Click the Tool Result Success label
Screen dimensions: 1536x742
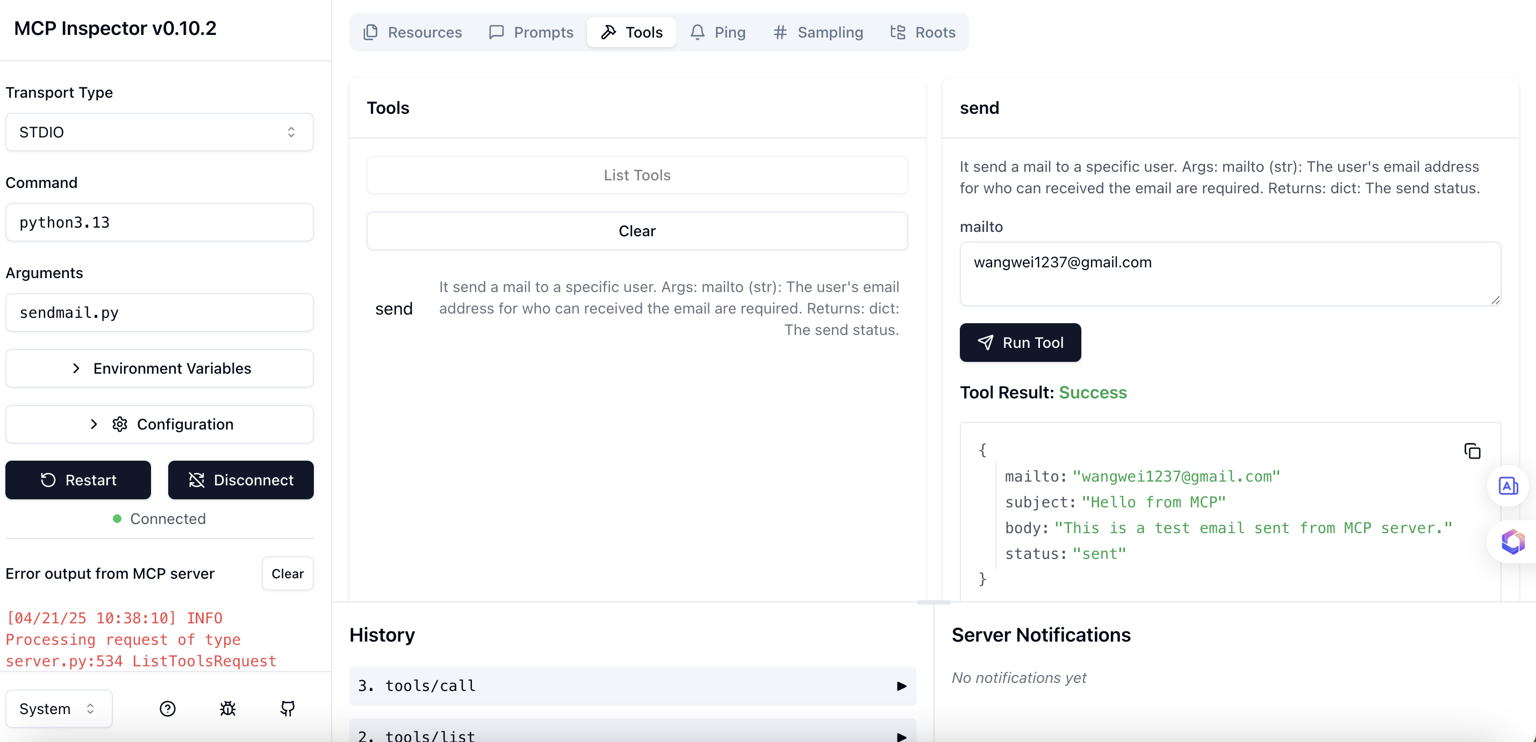coord(1043,392)
